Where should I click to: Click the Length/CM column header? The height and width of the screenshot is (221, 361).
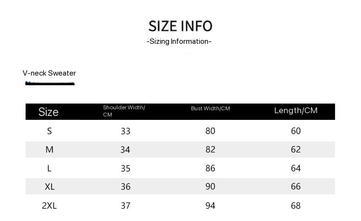[296, 111]
